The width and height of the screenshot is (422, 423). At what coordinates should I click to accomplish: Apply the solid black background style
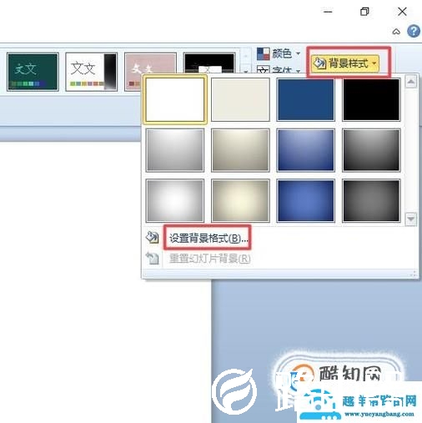click(x=371, y=99)
